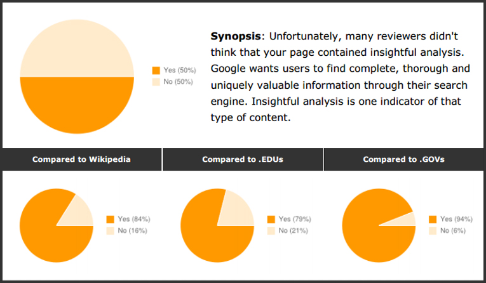The image size is (486, 283).
Task: Switch to the Compared to .EDUs tab
Action: (243, 159)
